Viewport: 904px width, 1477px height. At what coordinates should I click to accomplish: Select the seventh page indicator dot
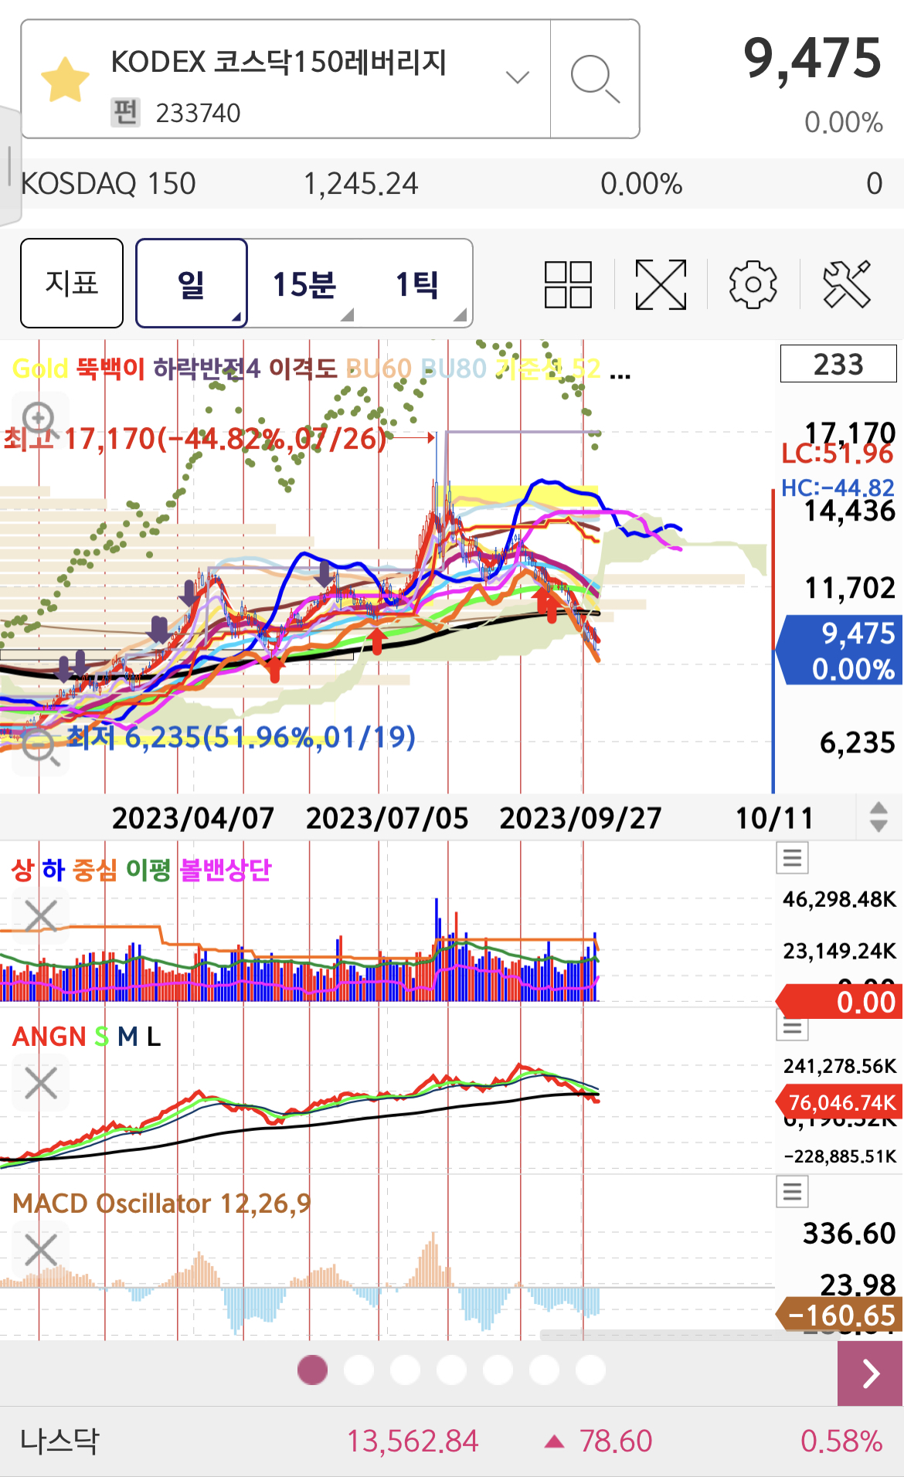[590, 1370]
